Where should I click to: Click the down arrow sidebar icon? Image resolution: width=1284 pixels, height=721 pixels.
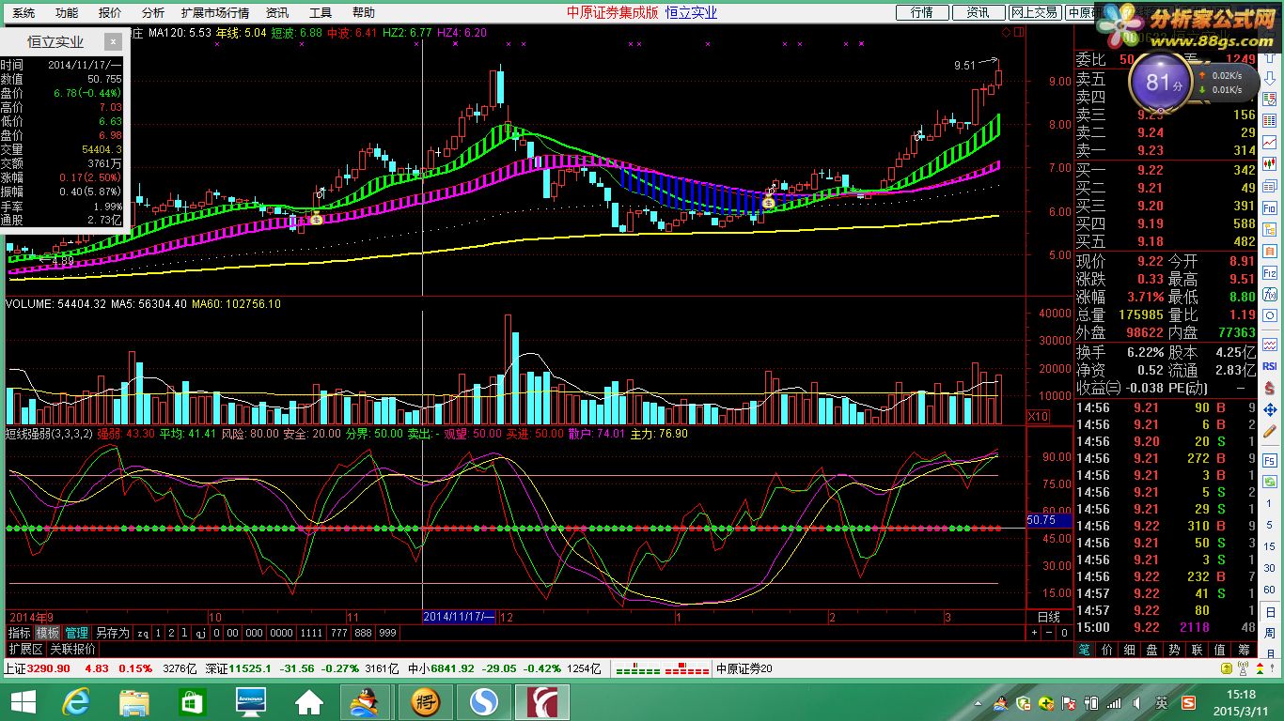[x=1269, y=79]
